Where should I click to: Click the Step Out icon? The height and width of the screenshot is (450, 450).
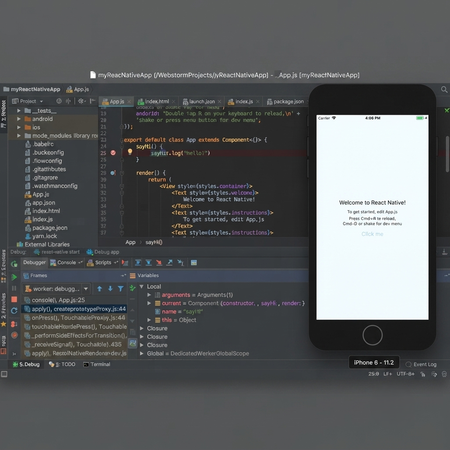(170, 262)
